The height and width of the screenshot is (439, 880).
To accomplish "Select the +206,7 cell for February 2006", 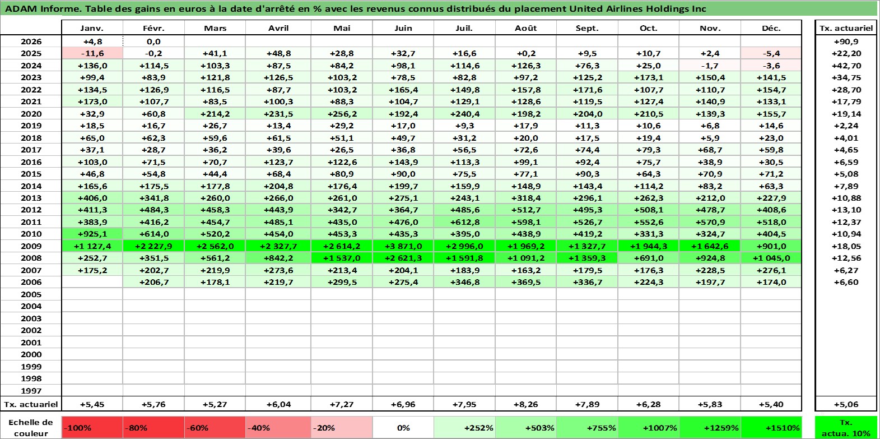I will pyautogui.click(x=153, y=282).
